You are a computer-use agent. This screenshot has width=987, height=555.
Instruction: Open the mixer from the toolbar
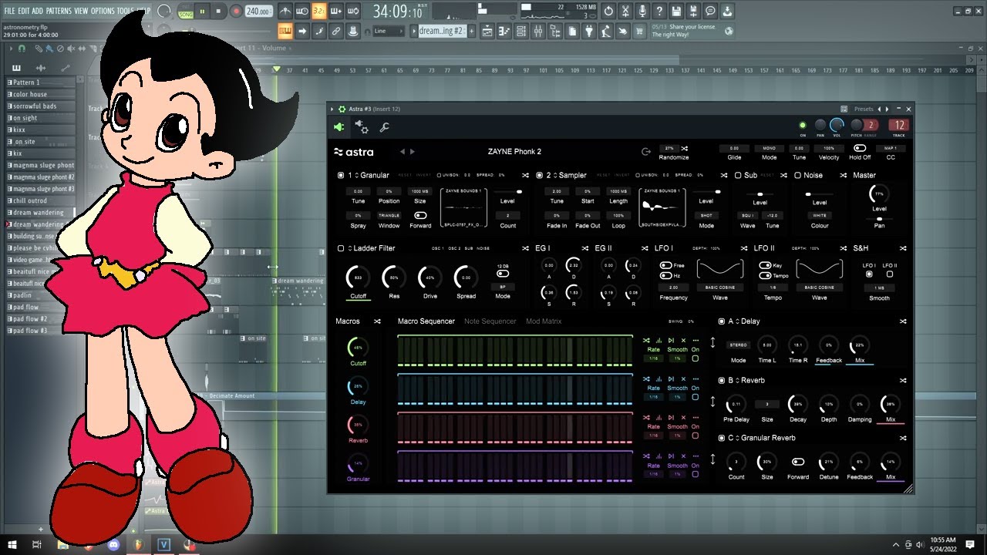[x=538, y=31]
